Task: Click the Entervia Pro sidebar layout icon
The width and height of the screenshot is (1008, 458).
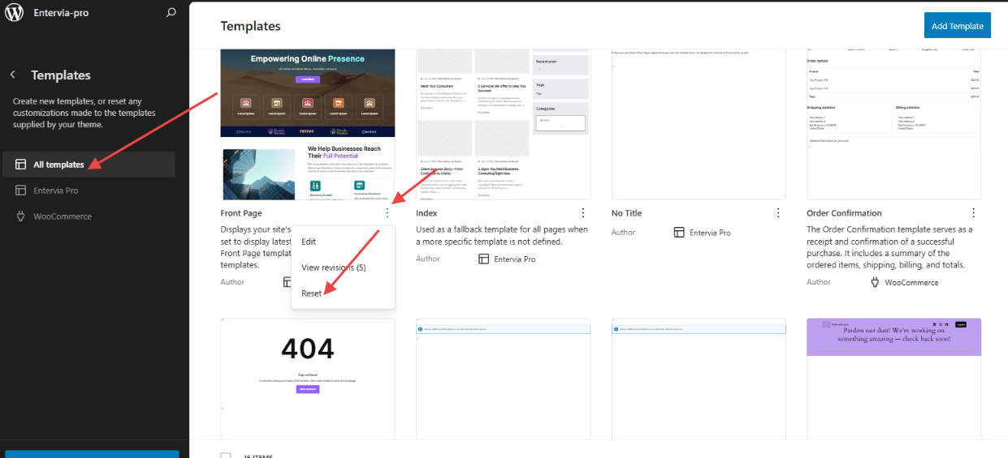Action: tap(20, 190)
